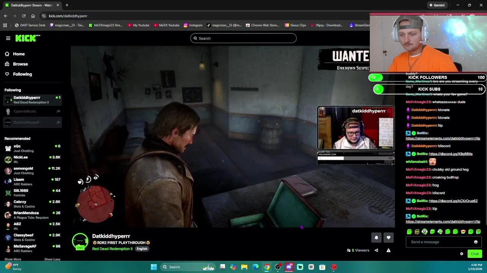
Task: Open the Nexus Clips bookmark
Action: pos(295,25)
